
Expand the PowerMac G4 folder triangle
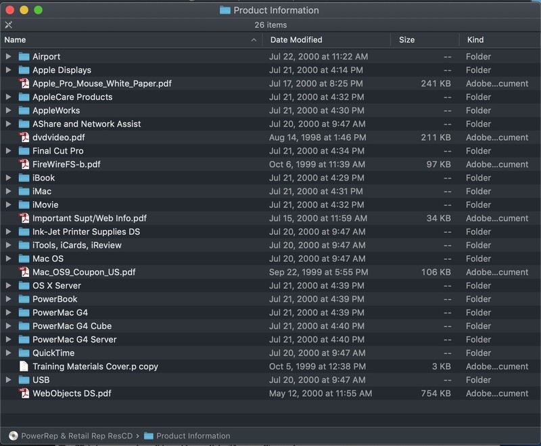[x=8, y=312]
